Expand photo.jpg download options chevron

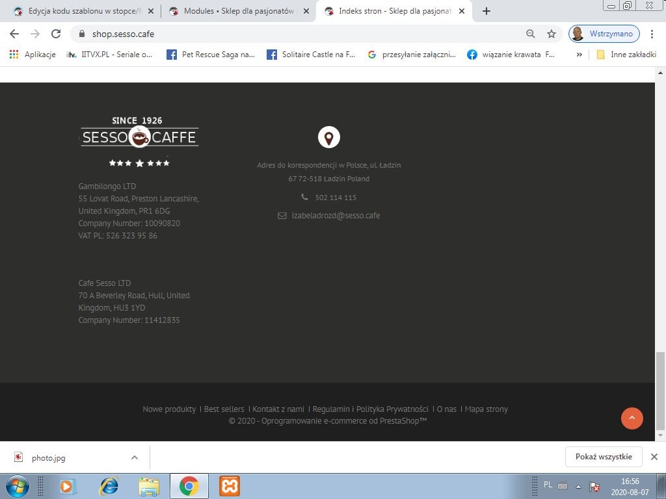point(135,457)
